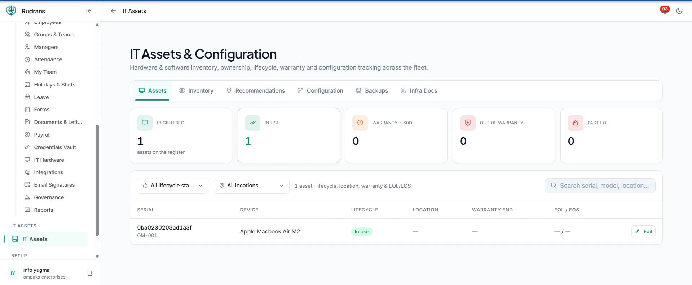Viewport: 692px width, 285px height.
Task: Click the EOL / EOS column header
Action: 567,210
